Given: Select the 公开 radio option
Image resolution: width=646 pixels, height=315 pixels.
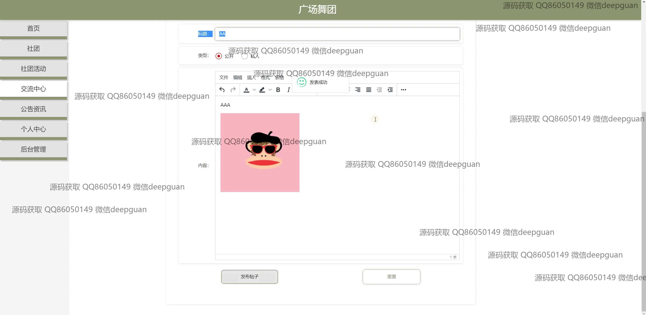Looking at the screenshot, I should [x=219, y=56].
